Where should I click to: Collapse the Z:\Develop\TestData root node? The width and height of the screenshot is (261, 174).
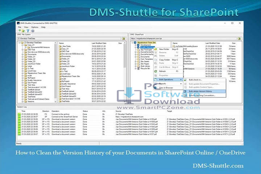[19, 43]
